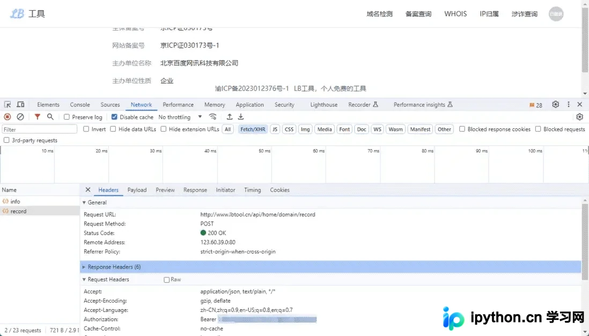Screen dimensions: 589x336
Task: Open the Sources tab
Action: pos(110,105)
